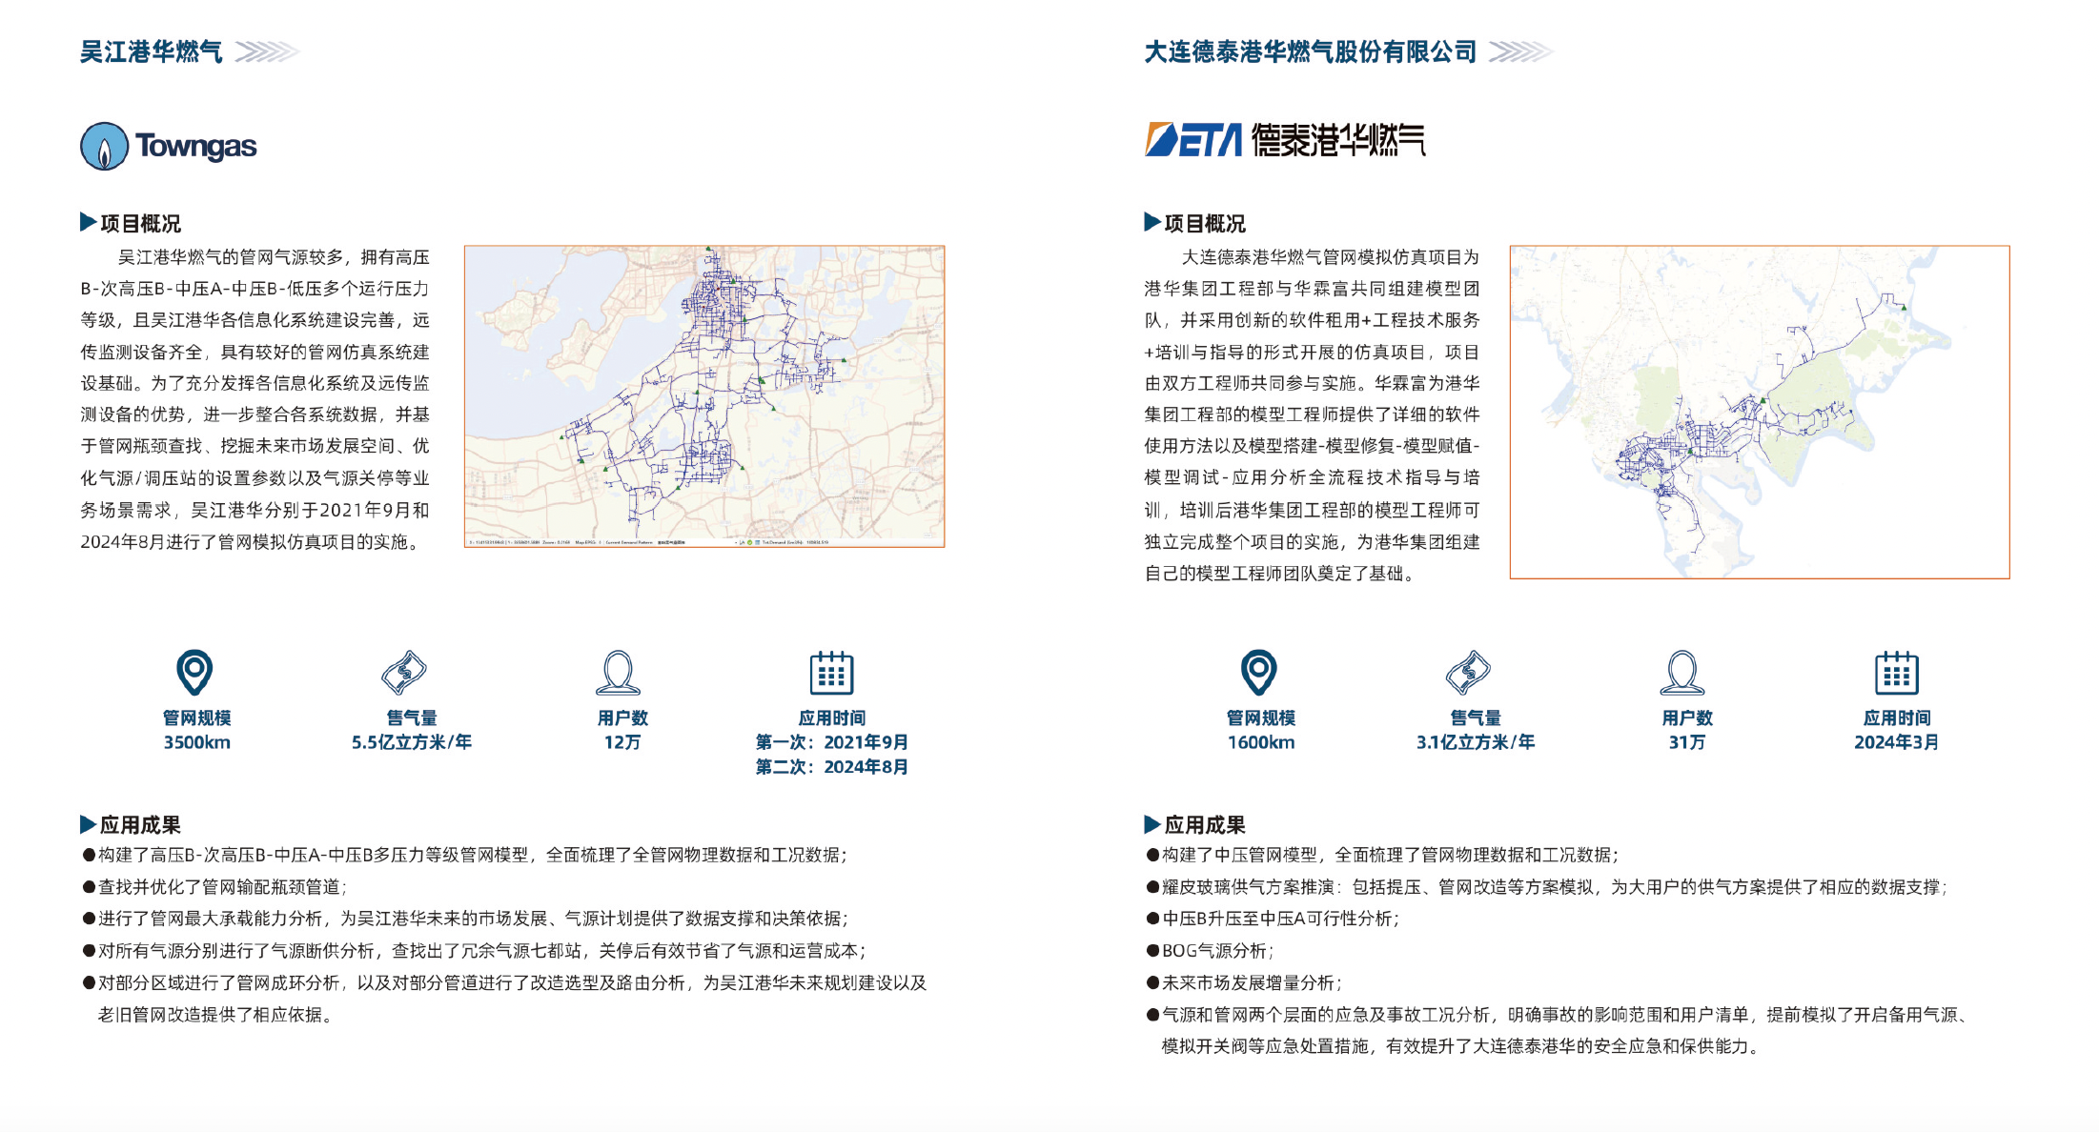Click bullet 中压B升压至中压A可行性分析
Screen dimensions: 2099x1132
click(1273, 919)
